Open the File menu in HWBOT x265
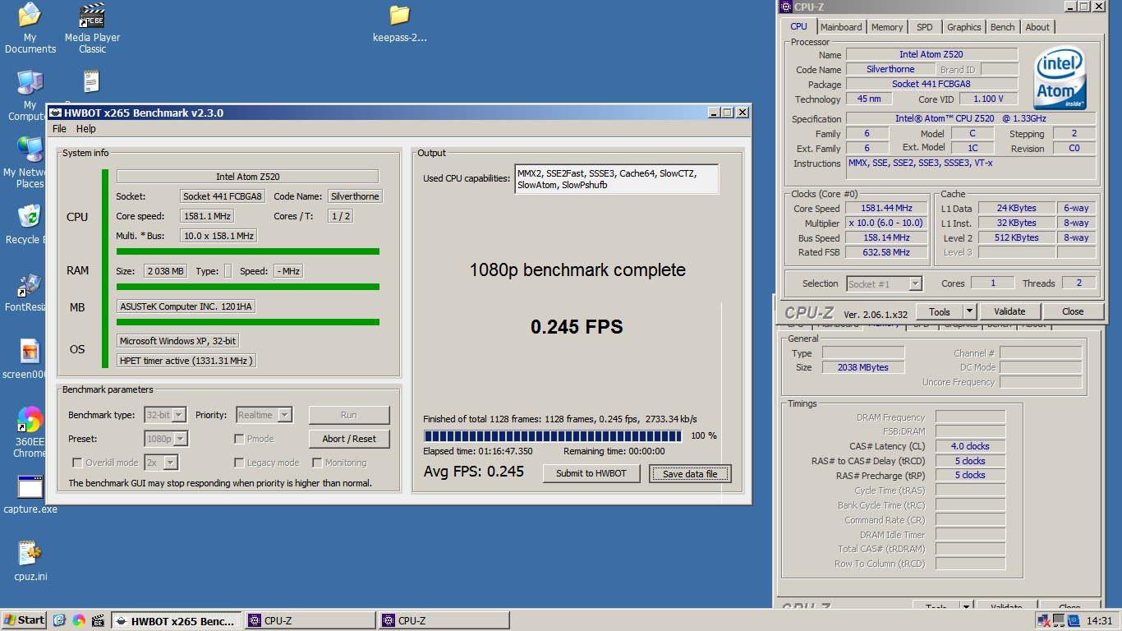Image resolution: width=1122 pixels, height=631 pixels. click(59, 128)
